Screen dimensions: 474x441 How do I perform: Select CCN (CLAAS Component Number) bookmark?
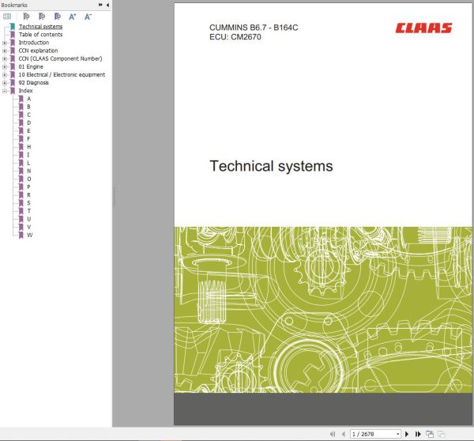coord(60,58)
